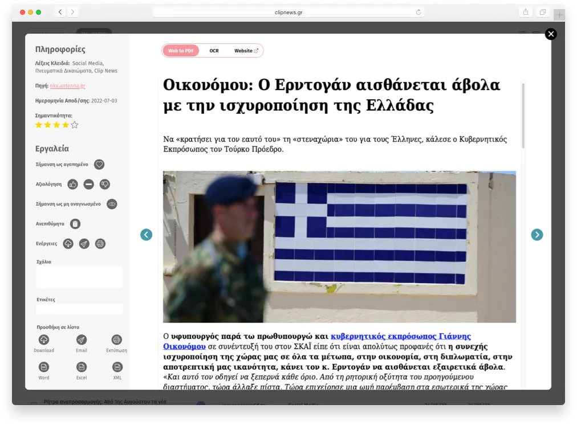This screenshot has width=577, height=425.
Task: Click publication date 2022-07-03
Action: pyautogui.click(x=104, y=101)
